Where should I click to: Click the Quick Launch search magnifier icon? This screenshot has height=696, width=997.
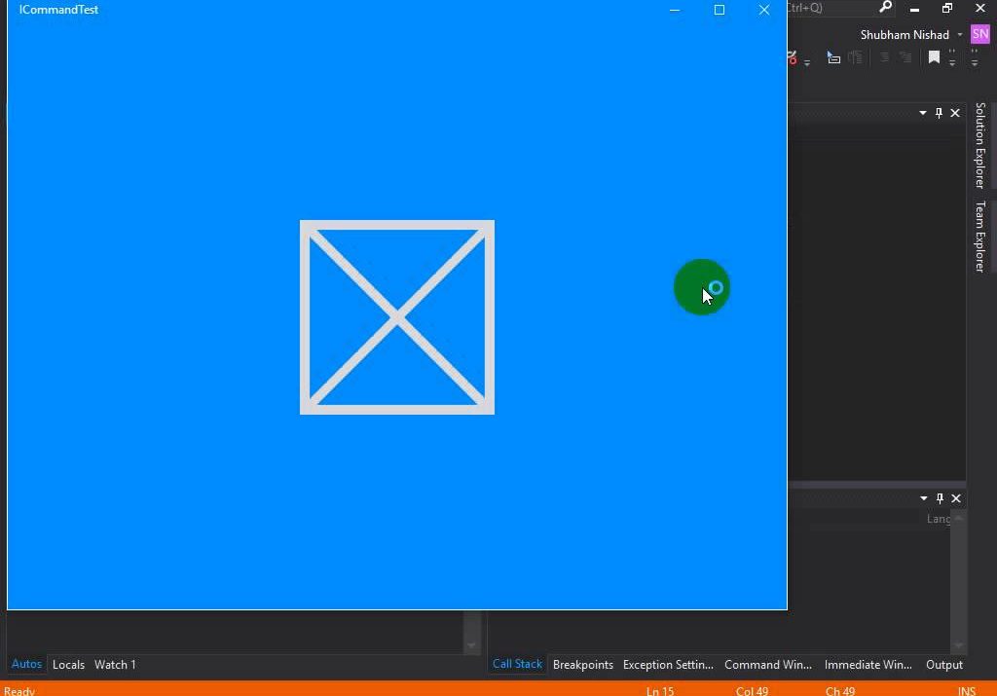885,8
